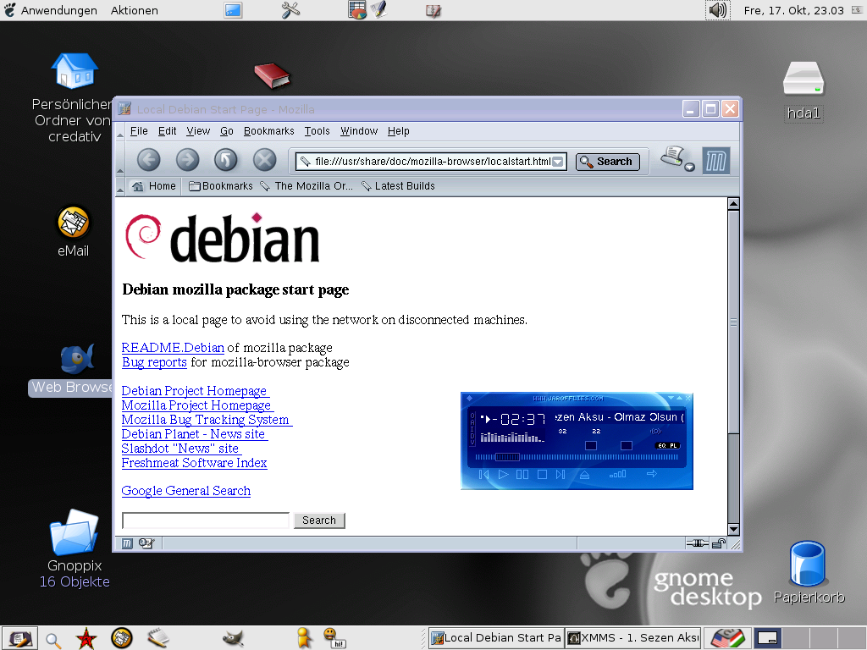
Task: Click the Google search text field
Action: pyautogui.click(x=206, y=521)
